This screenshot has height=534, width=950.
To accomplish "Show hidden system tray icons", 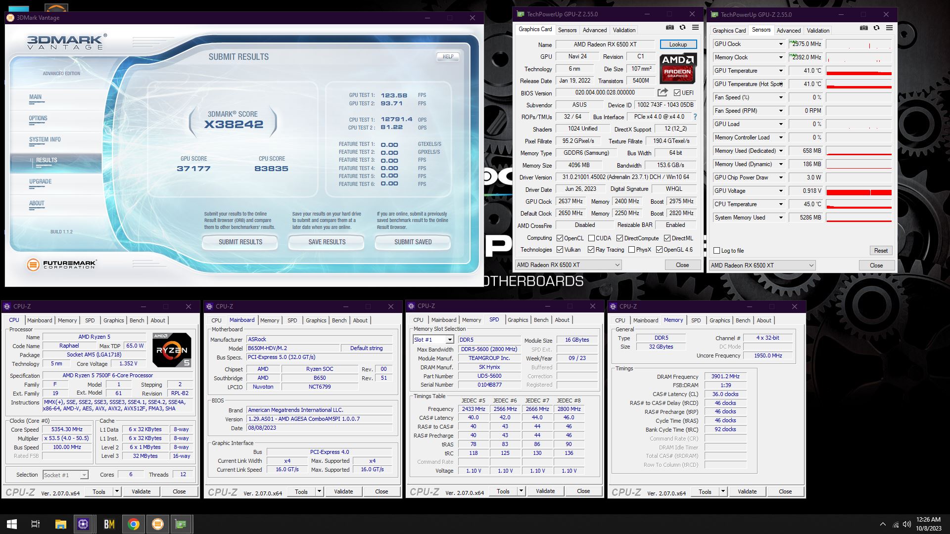I will pos(883,524).
